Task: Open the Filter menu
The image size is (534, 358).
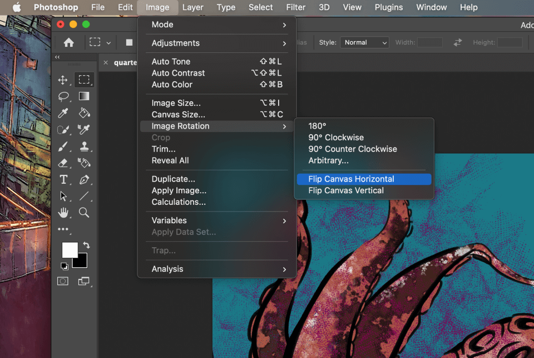Action: coord(295,7)
